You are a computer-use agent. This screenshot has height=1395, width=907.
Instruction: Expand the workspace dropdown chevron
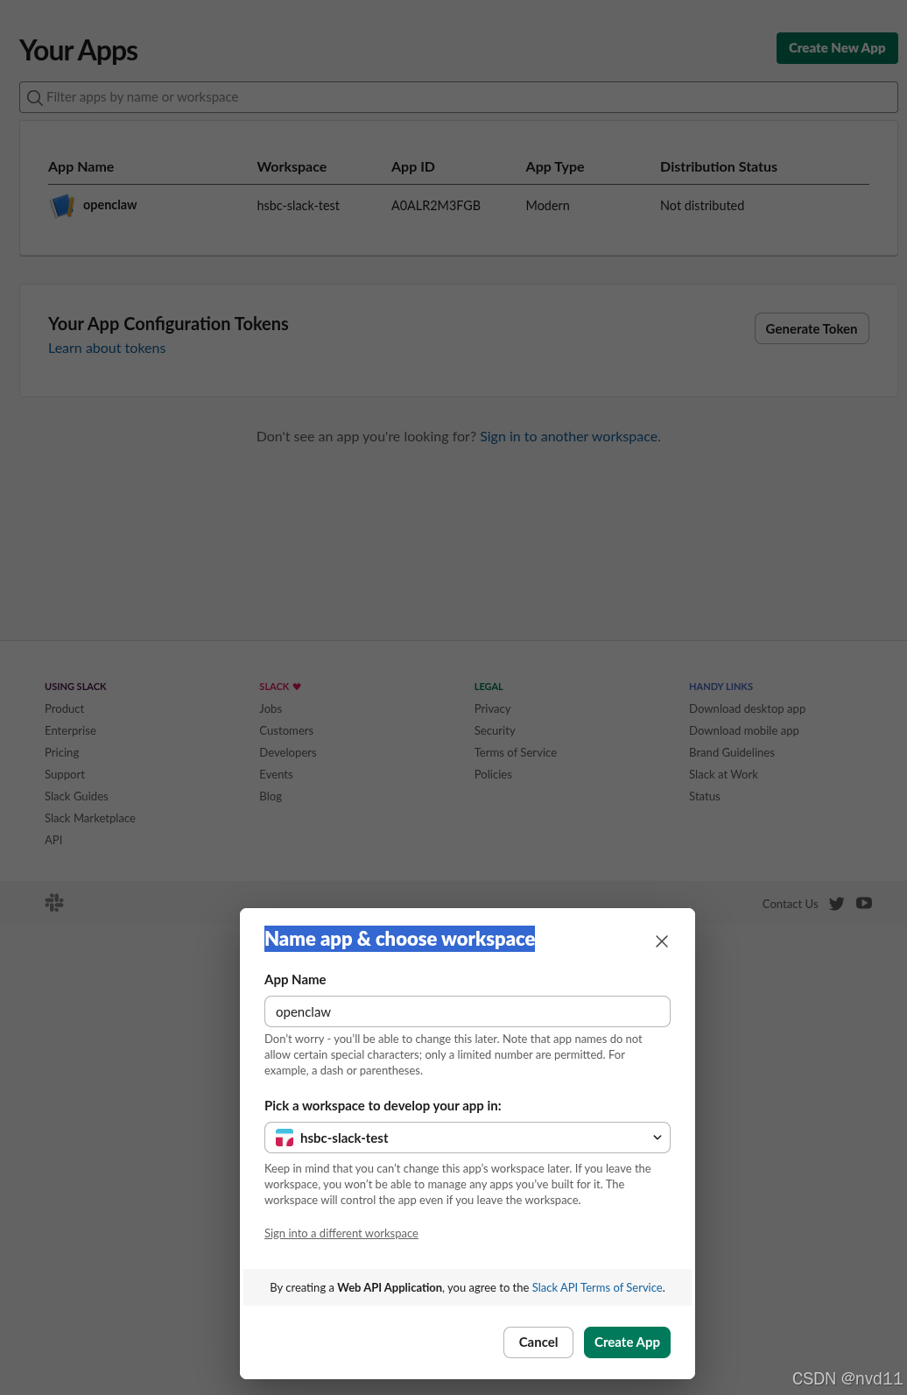[x=657, y=1138]
